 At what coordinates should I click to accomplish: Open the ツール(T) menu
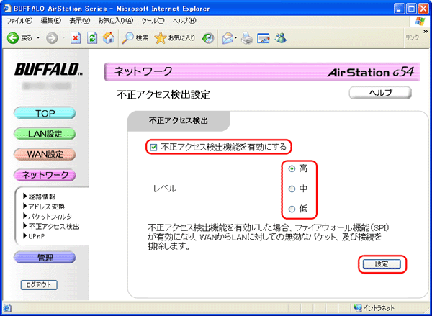click(x=153, y=21)
